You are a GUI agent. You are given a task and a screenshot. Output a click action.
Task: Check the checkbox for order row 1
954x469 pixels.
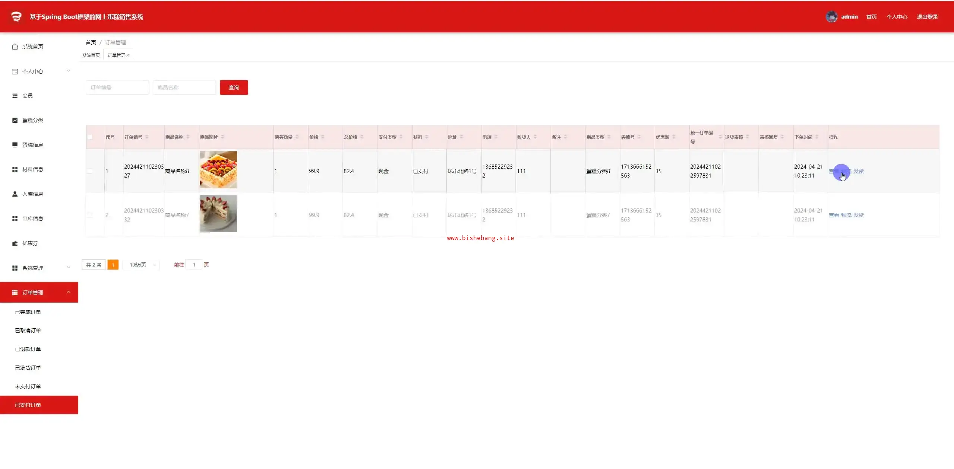coord(89,171)
